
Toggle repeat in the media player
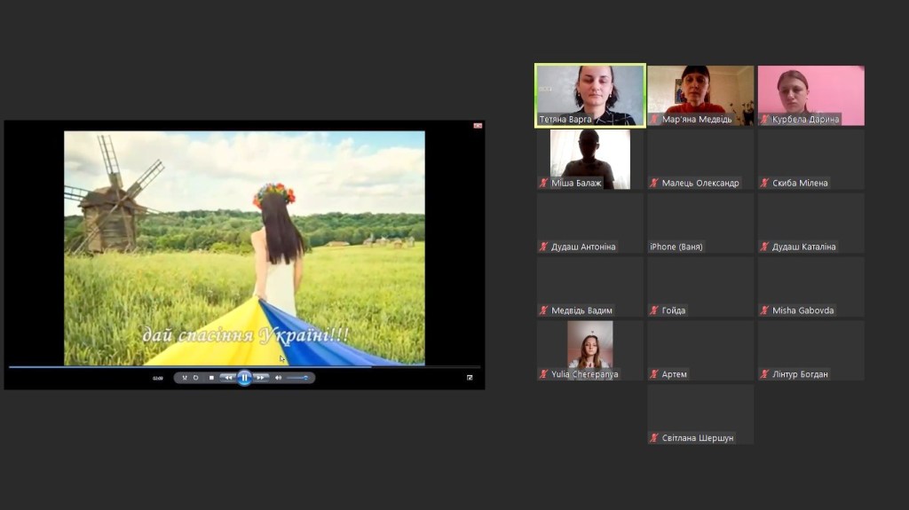coord(196,378)
